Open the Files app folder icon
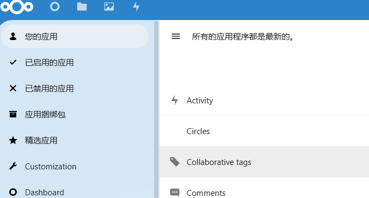The height and width of the screenshot is (198, 369). pyautogui.click(x=82, y=6)
